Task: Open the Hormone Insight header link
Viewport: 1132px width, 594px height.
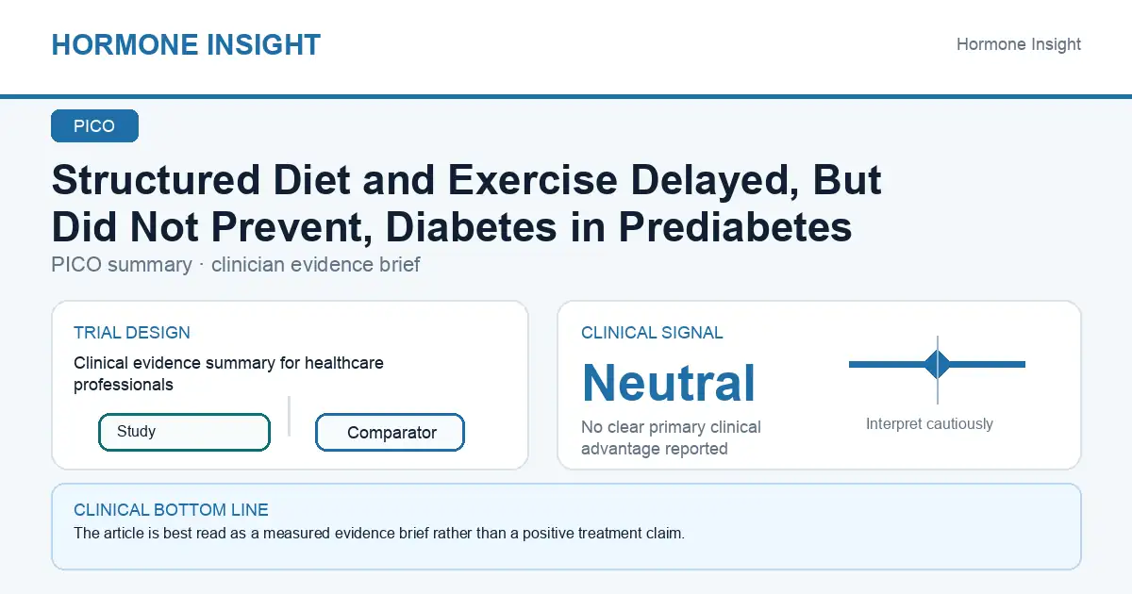Action: point(1019,44)
